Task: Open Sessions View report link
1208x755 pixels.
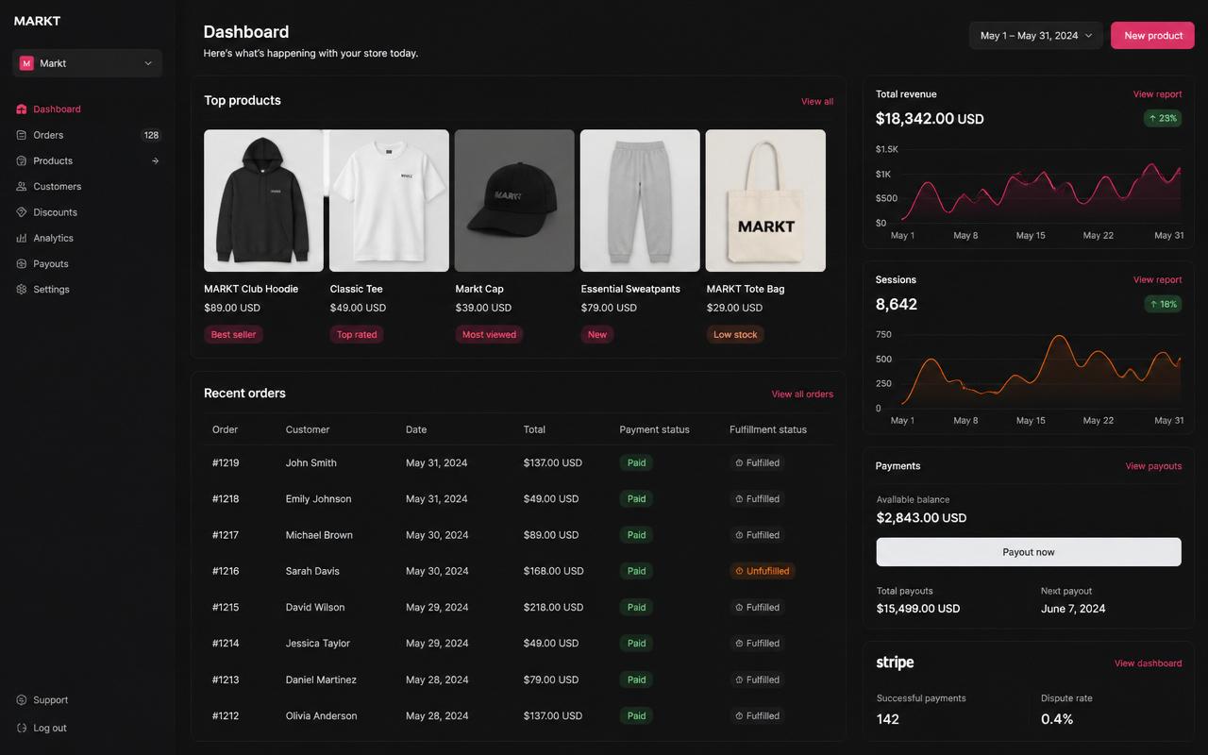Action: click(1157, 280)
